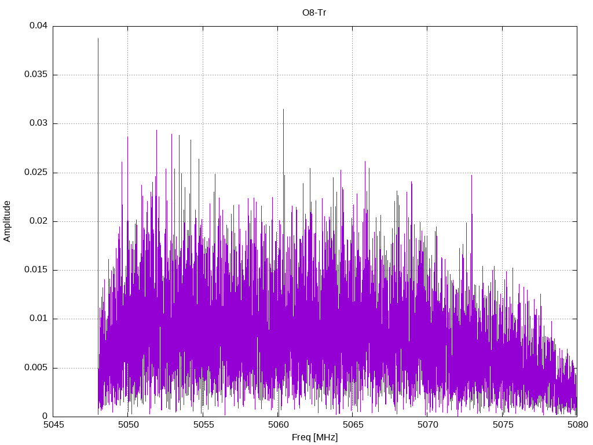This screenshot has height=445, width=593.
Task: Click the 0.015 y-axis tick label
Action: (x=36, y=269)
